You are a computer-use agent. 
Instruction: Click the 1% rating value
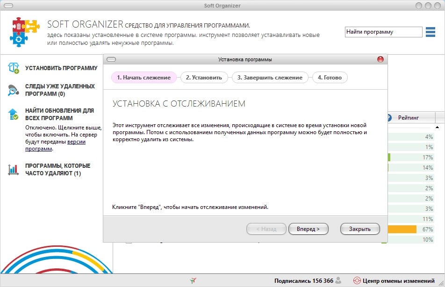429,147
